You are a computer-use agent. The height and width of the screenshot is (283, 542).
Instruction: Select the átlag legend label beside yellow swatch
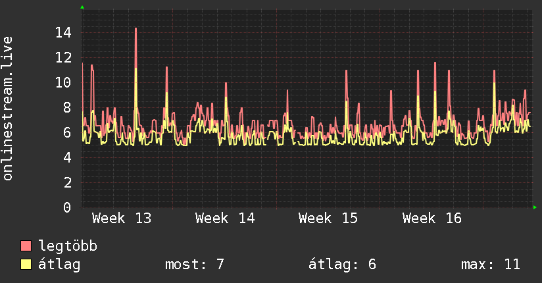coord(59,265)
